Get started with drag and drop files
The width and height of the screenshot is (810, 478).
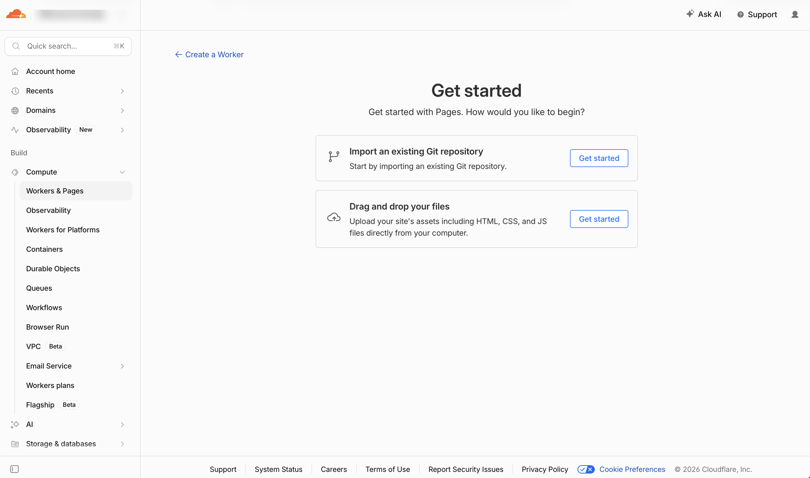pos(599,219)
